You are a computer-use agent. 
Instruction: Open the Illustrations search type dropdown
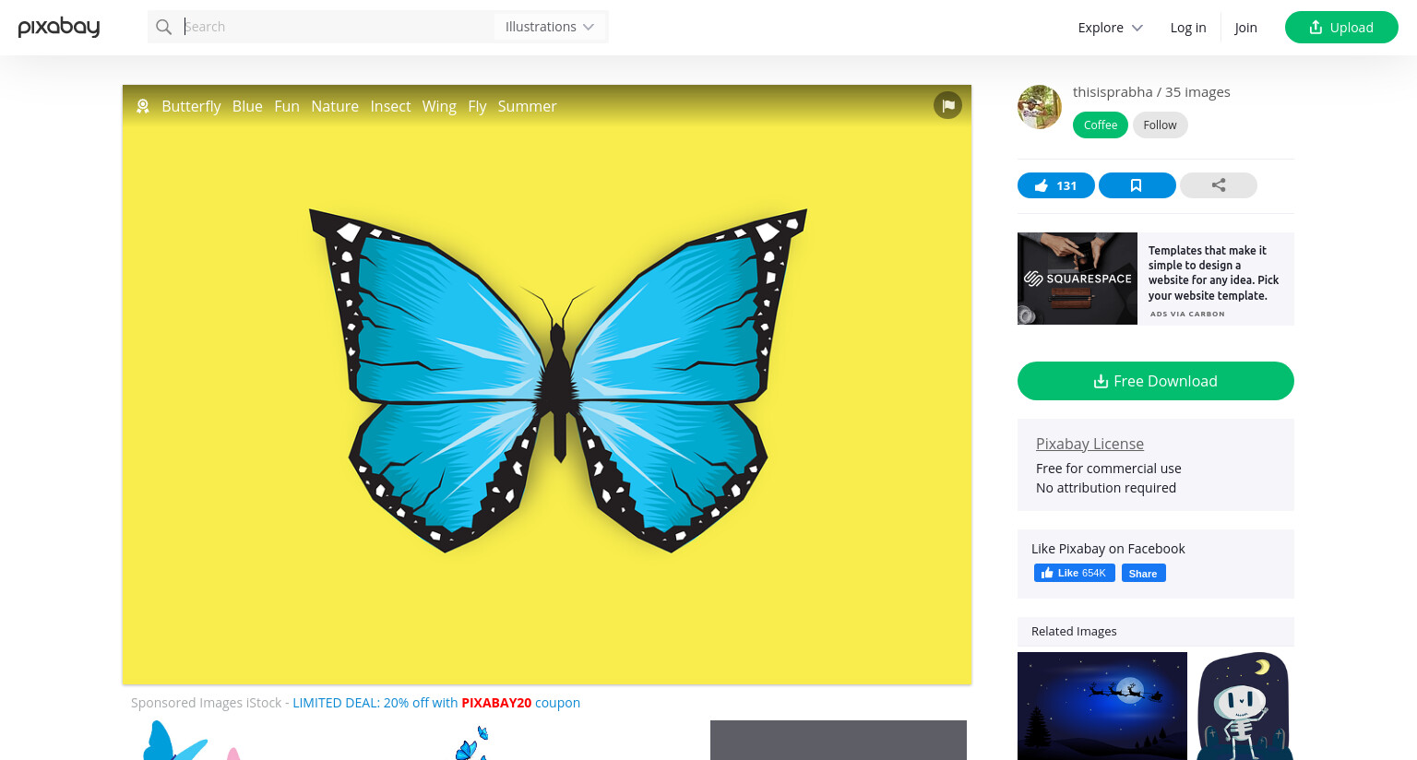[550, 27]
